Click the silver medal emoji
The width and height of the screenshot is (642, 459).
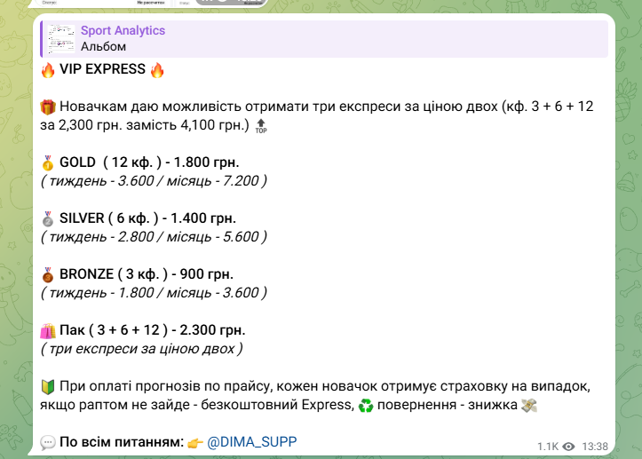click(x=48, y=218)
